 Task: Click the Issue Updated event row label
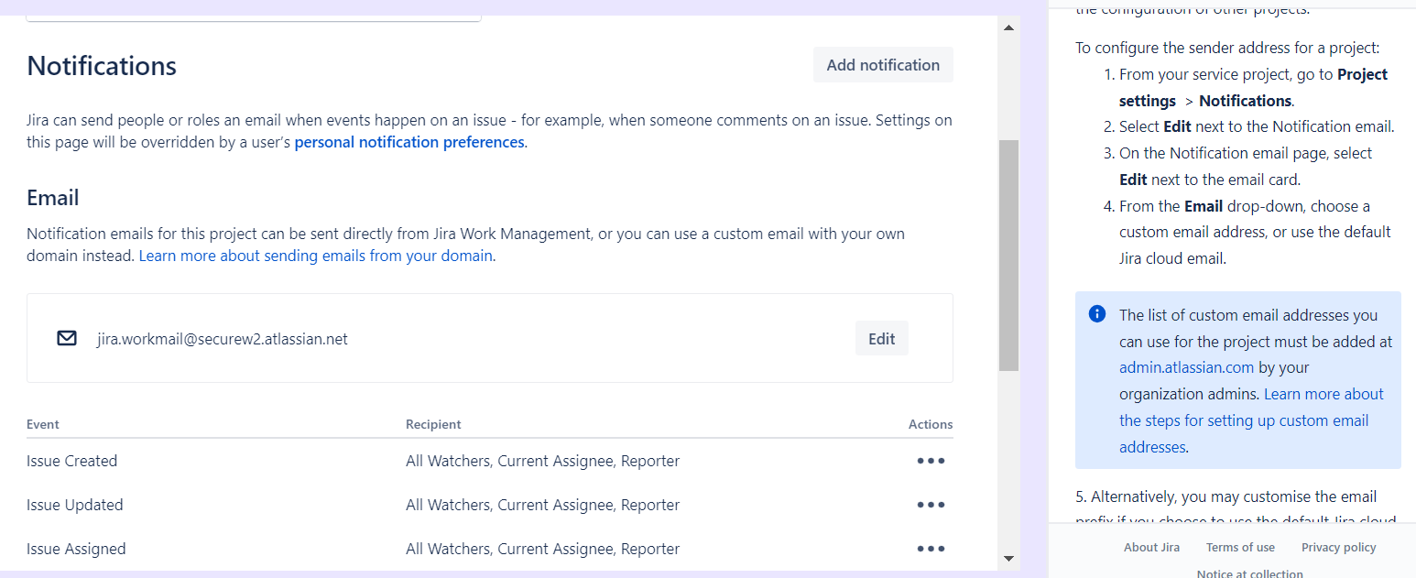[74, 505]
